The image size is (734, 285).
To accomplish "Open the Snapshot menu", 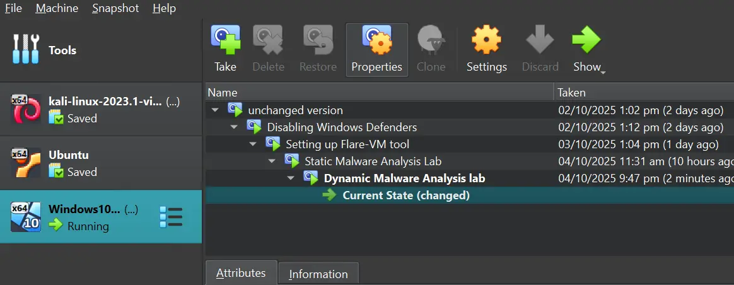I will click(115, 8).
